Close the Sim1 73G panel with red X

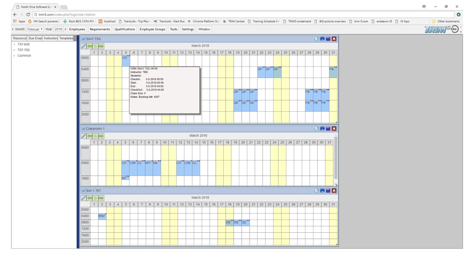[x=334, y=39]
